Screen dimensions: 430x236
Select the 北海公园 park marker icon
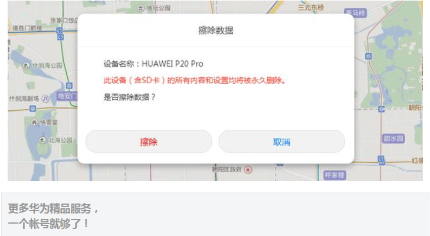[42, 140]
